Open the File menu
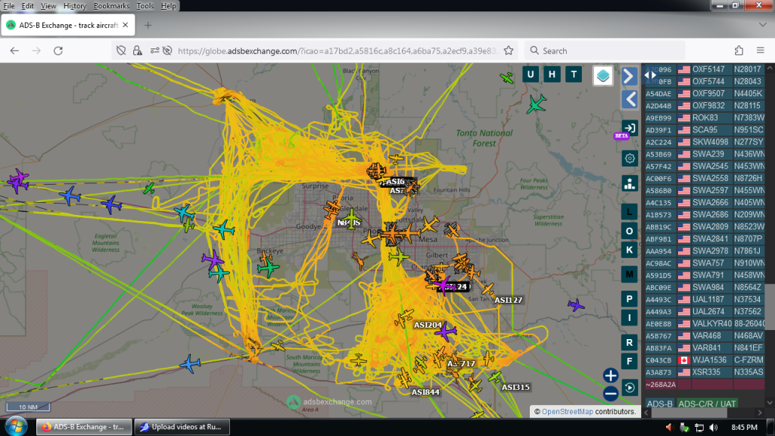775x436 pixels. pos(9,6)
